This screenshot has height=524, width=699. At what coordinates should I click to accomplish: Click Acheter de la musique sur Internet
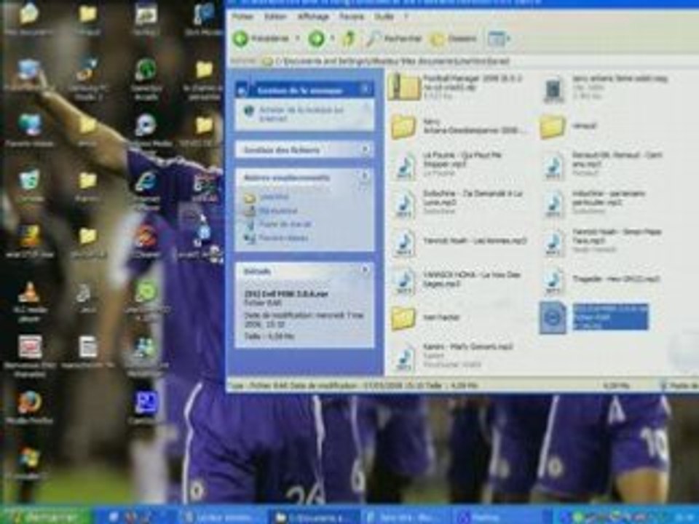click(x=301, y=114)
